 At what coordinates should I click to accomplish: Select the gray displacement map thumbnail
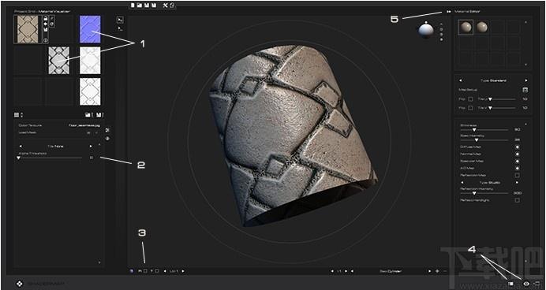click(x=59, y=61)
